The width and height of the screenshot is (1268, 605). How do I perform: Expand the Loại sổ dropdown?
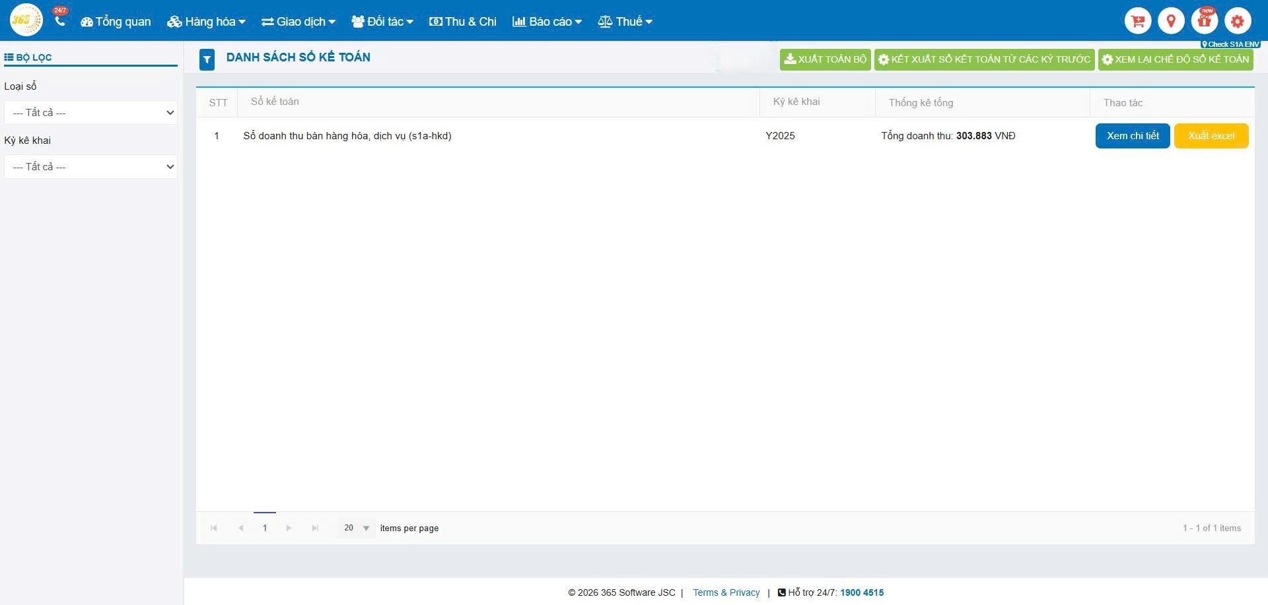90,113
